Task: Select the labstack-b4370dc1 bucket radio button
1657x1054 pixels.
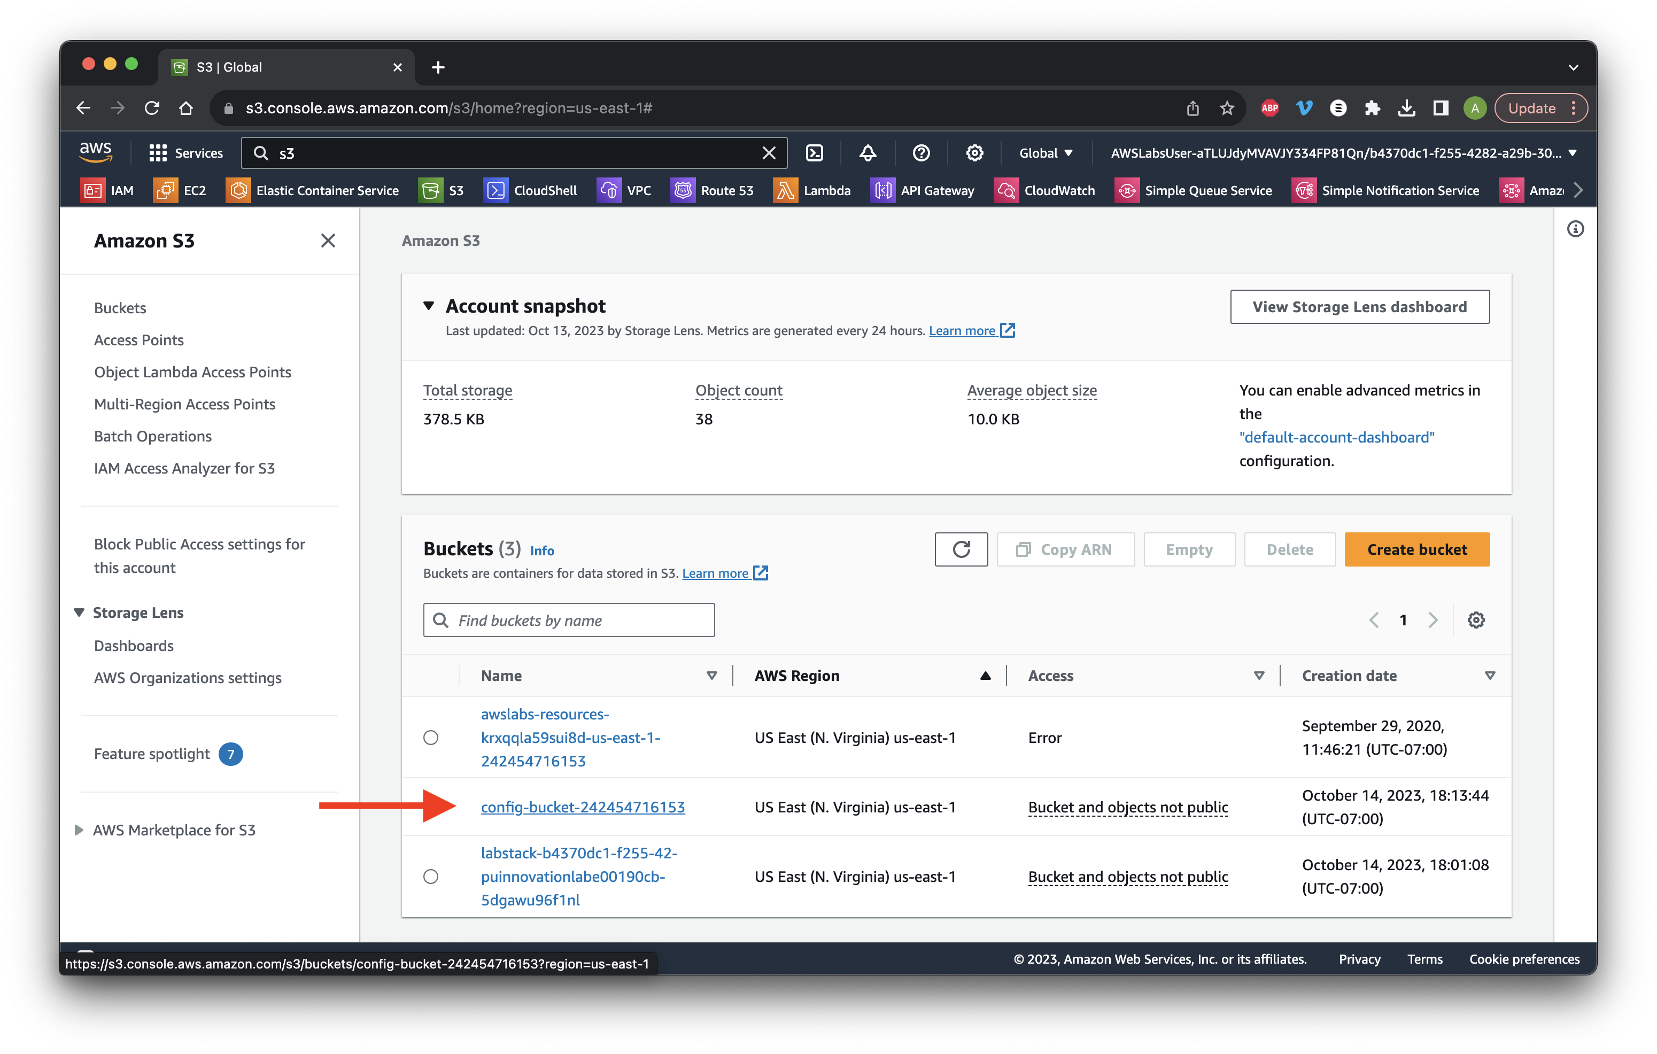Action: click(x=431, y=877)
